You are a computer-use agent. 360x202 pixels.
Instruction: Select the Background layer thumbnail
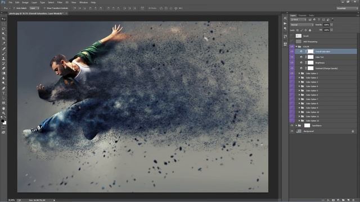tap(299, 131)
